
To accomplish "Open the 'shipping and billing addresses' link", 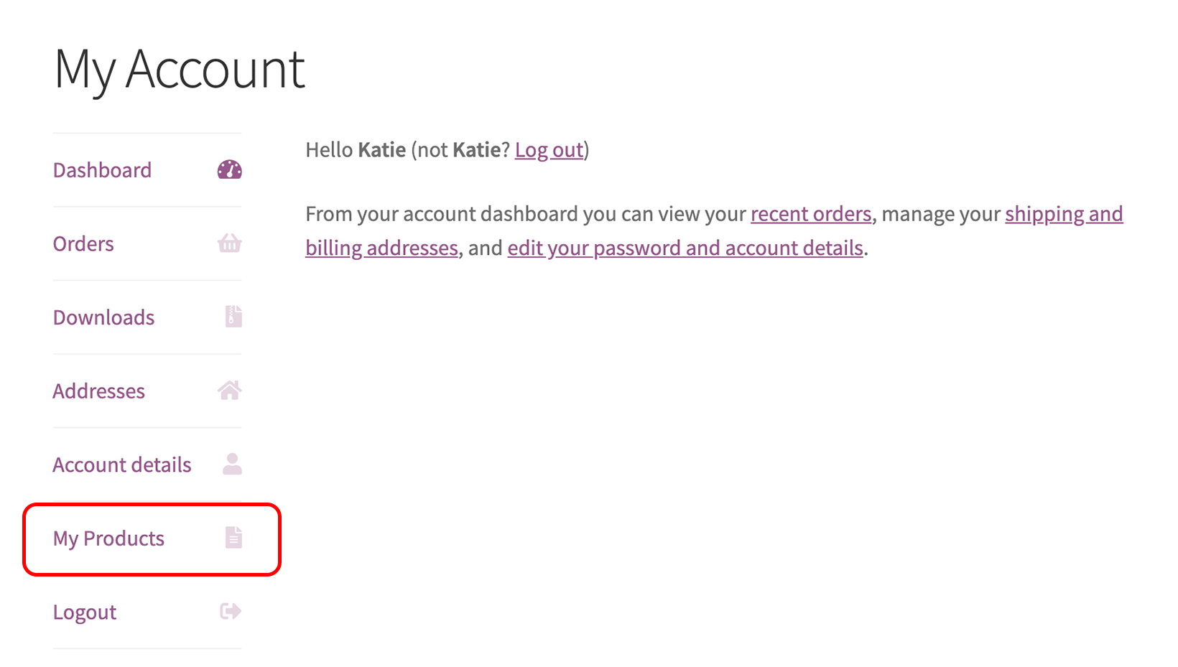I will point(1063,214).
